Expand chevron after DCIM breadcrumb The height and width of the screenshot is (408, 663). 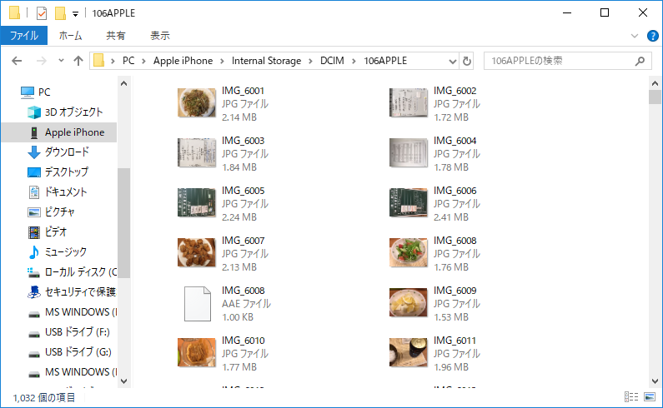(354, 62)
